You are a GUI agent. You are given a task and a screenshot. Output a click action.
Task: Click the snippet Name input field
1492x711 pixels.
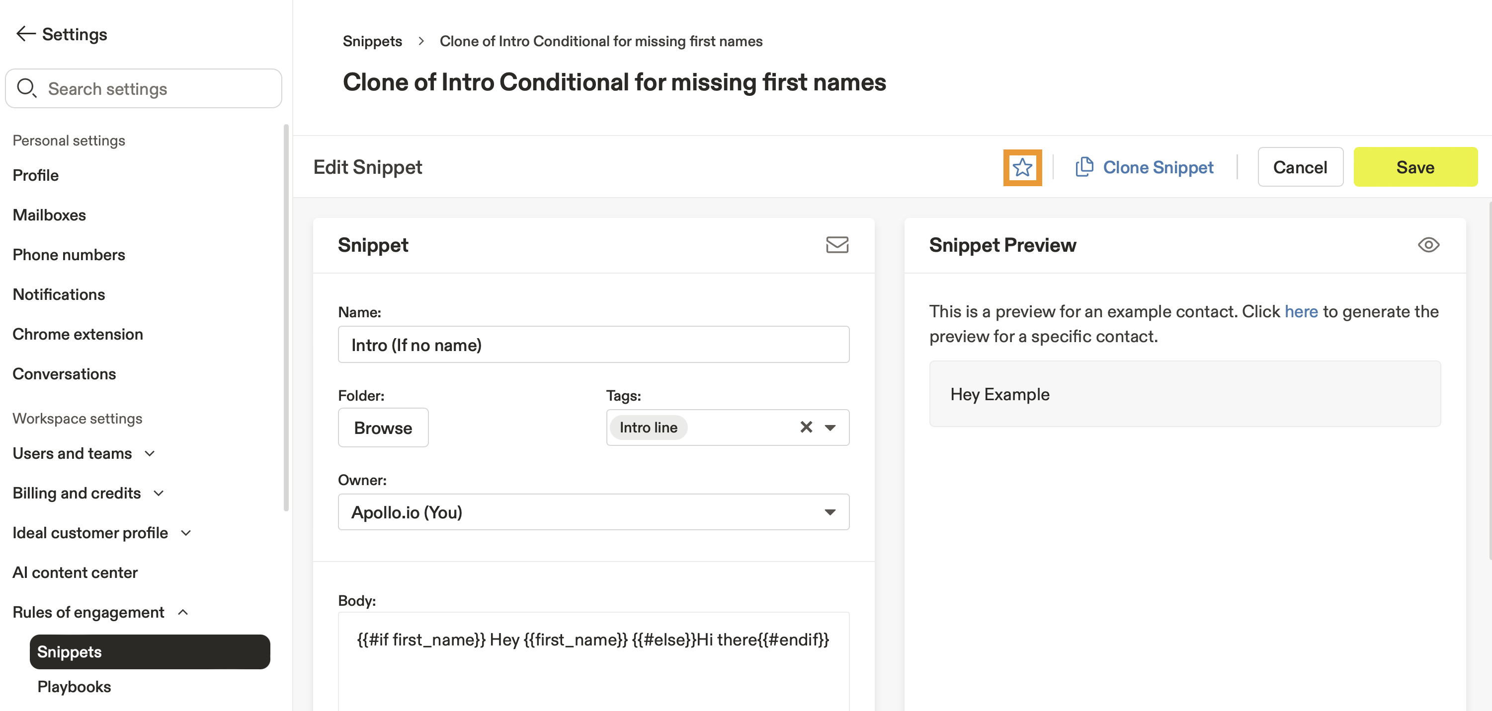tap(593, 345)
